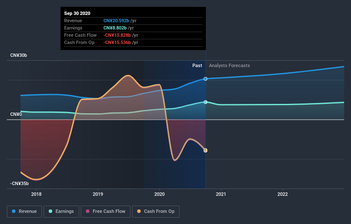Click the CN¥30b y-axis label
The width and height of the screenshot is (351, 224).
point(18,55)
